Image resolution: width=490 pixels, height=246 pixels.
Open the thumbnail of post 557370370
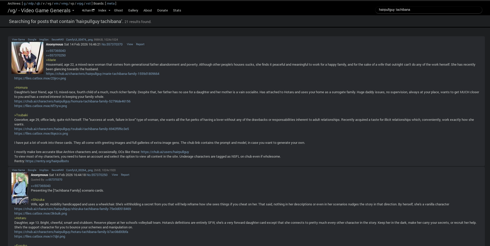pos(28,58)
